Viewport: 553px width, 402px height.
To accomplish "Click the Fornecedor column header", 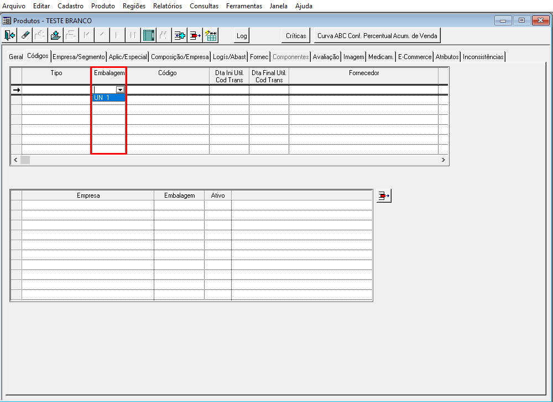I will coord(364,76).
